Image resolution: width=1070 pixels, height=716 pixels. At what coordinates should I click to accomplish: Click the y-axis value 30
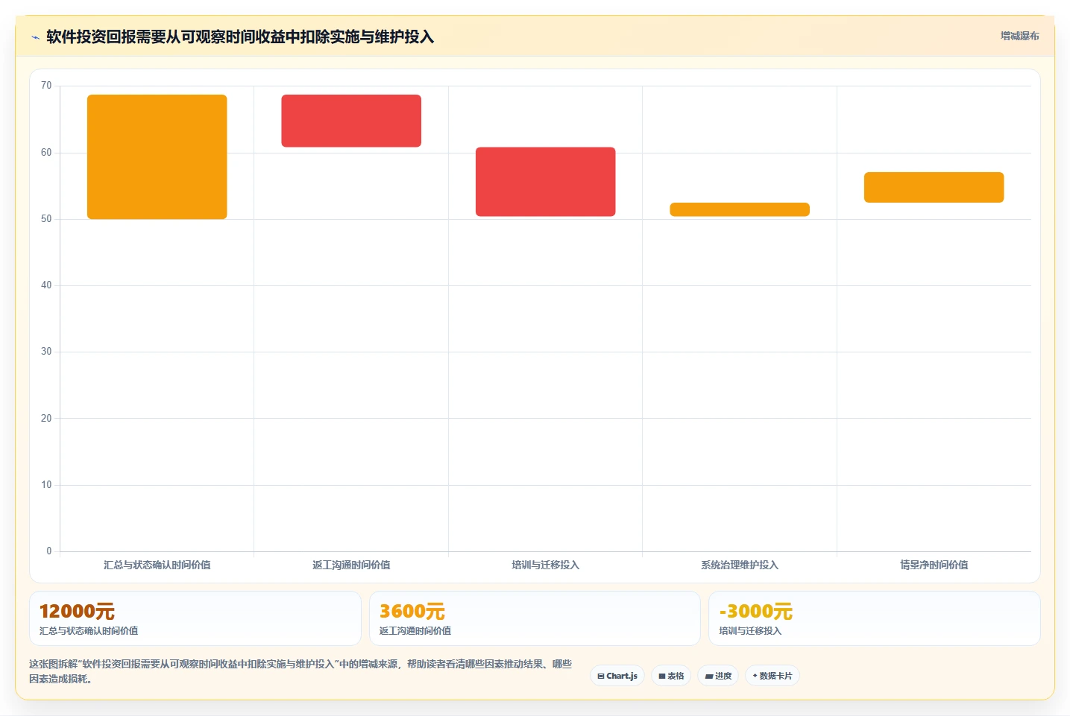click(46, 352)
